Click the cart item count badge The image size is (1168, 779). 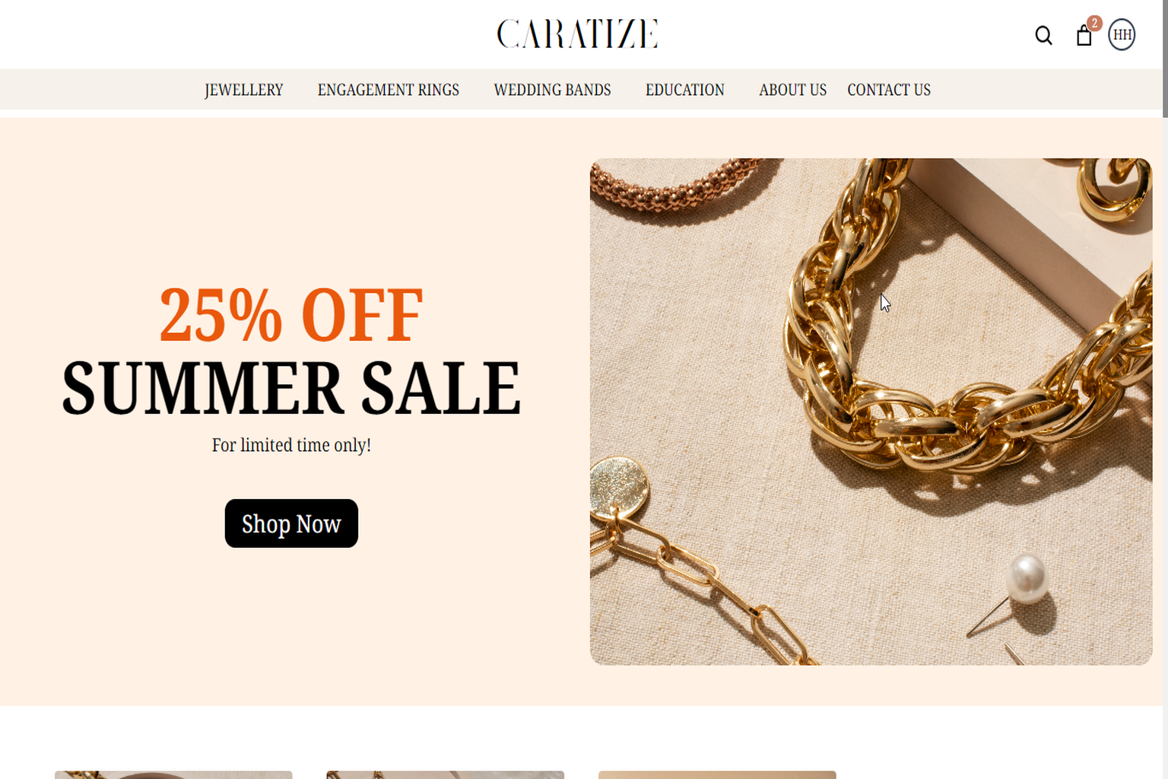[x=1094, y=24]
